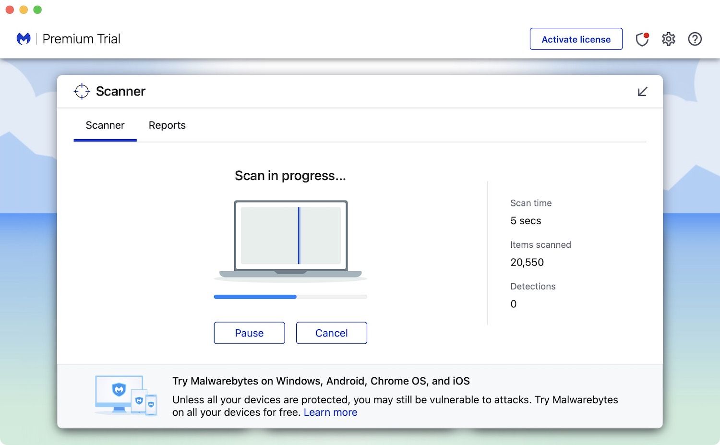Viewport: 720px width, 445px height.
Task: Switch to the Reports tab
Action: 167,125
